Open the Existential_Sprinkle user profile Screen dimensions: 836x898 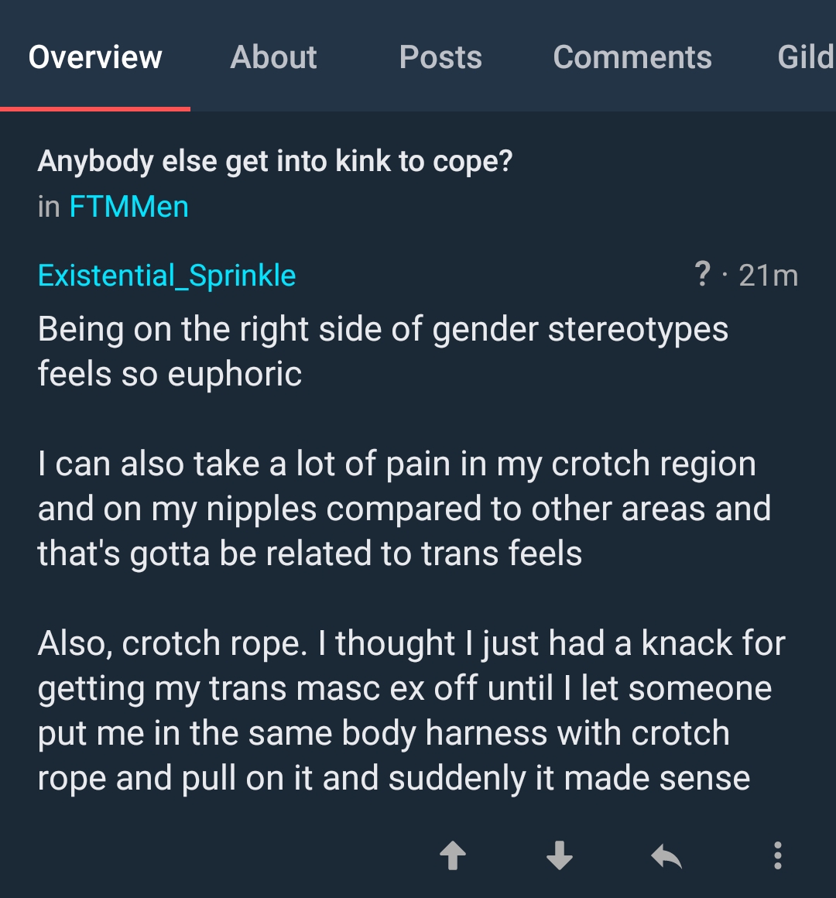(x=167, y=276)
